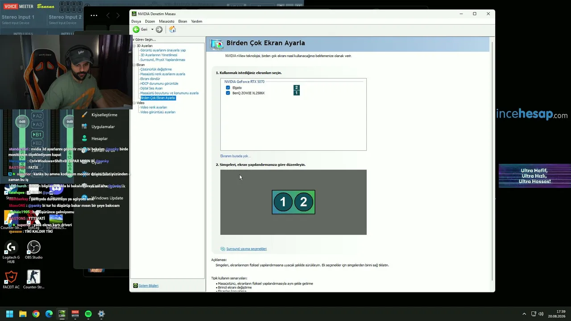571x321 pixels.
Task: Open the FACEIT AC desktop shortcut
Action: (11, 280)
